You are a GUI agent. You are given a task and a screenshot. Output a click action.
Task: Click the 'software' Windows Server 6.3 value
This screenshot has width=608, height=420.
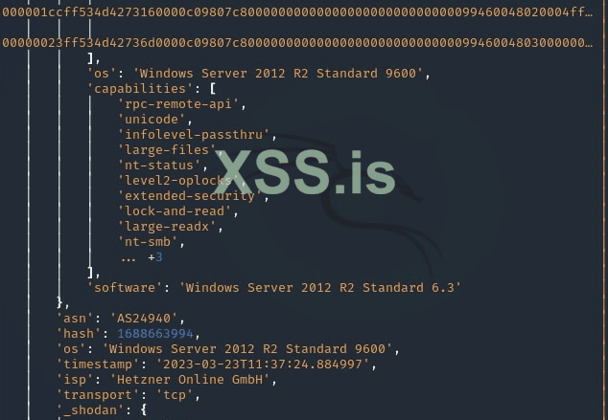coord(320,287)
